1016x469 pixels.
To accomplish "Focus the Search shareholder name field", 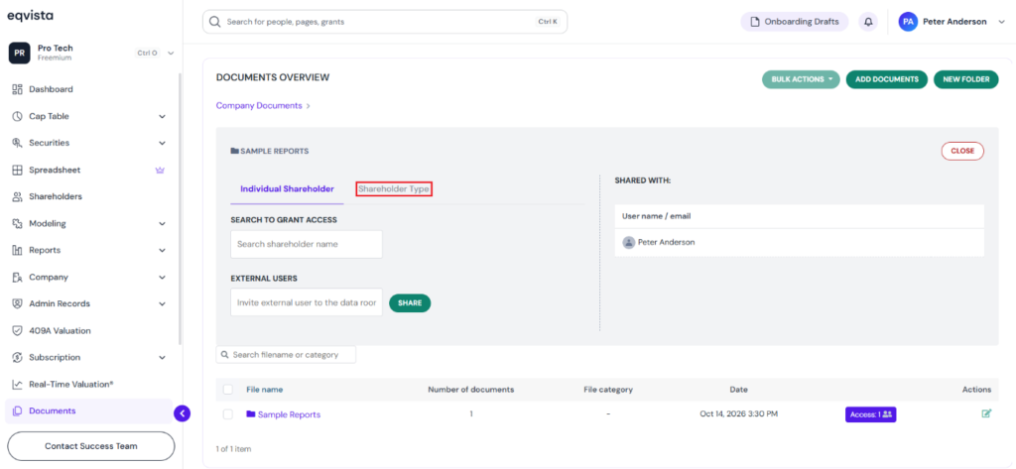I will 307,244.
